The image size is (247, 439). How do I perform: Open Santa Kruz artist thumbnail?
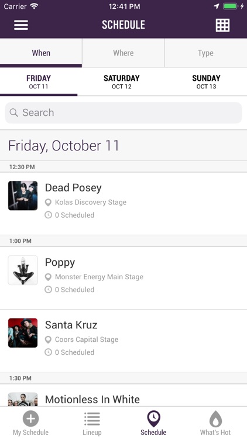23,332
